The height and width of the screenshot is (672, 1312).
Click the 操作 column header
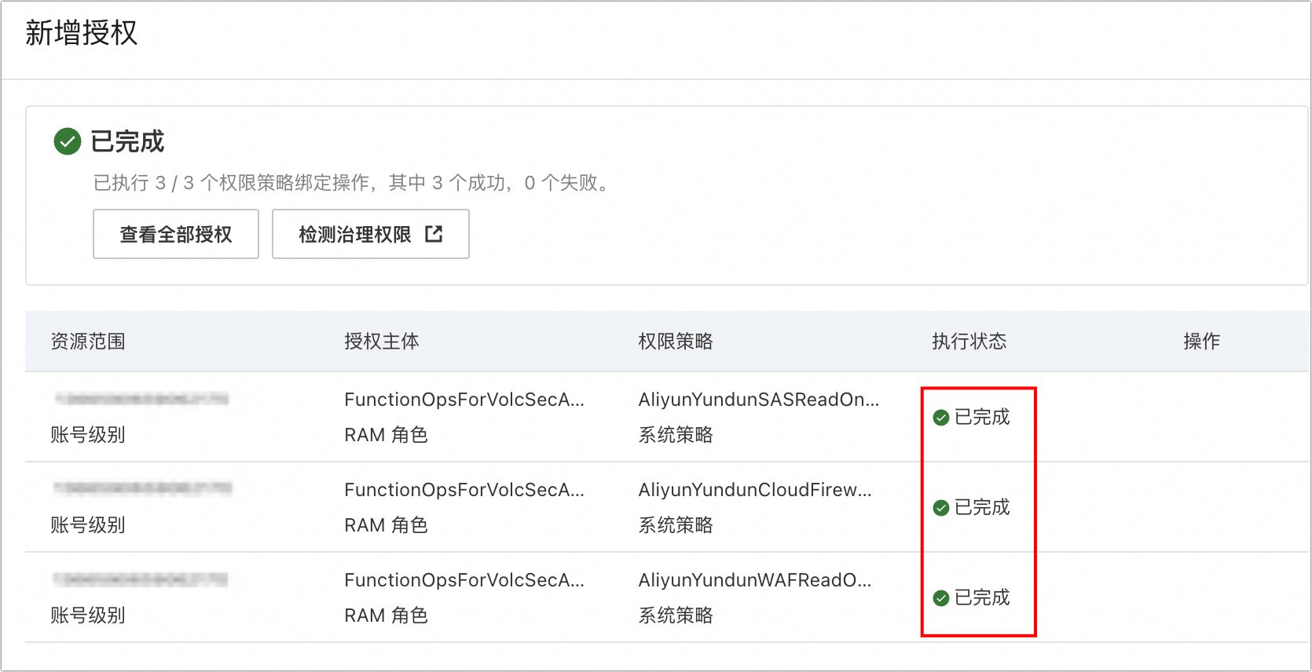pyautogui.click(x=1202, y=341)
